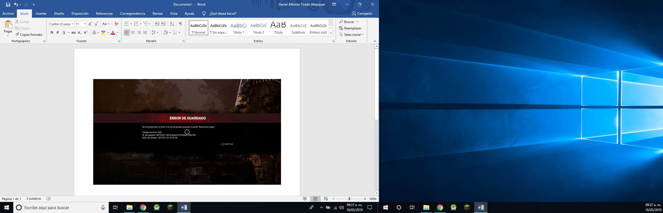Screen dimensions: 663x213
Task: Click Buscar in the Edición group
Action: click(x=347, y=22)
